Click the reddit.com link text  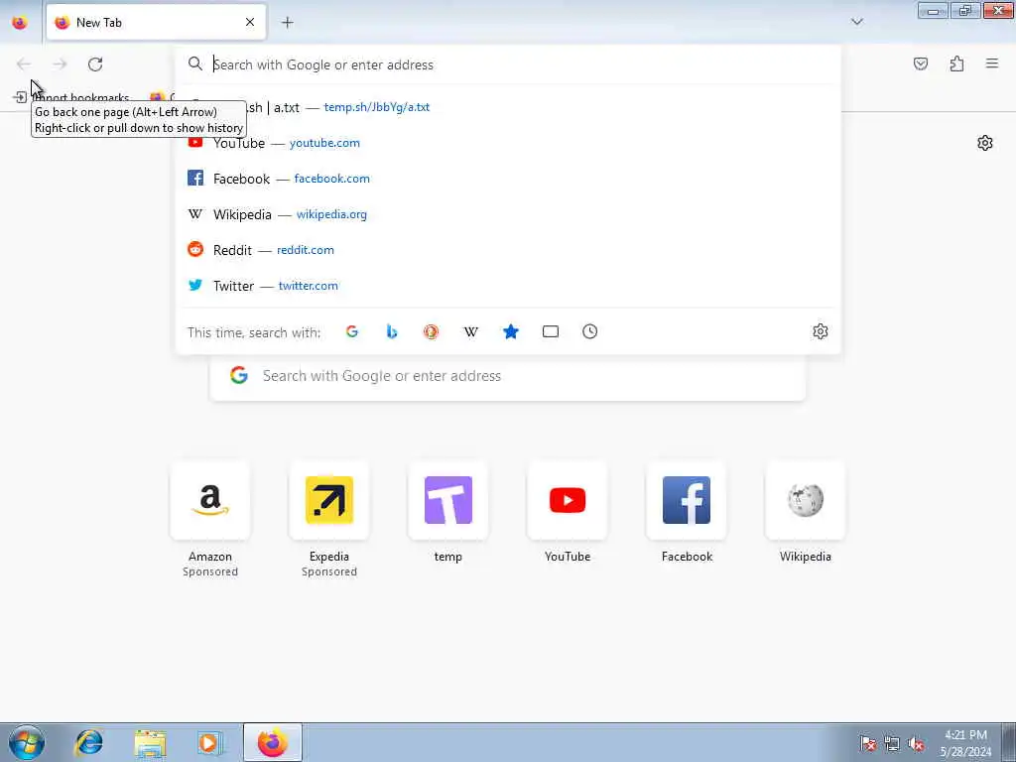coord(306,249)
